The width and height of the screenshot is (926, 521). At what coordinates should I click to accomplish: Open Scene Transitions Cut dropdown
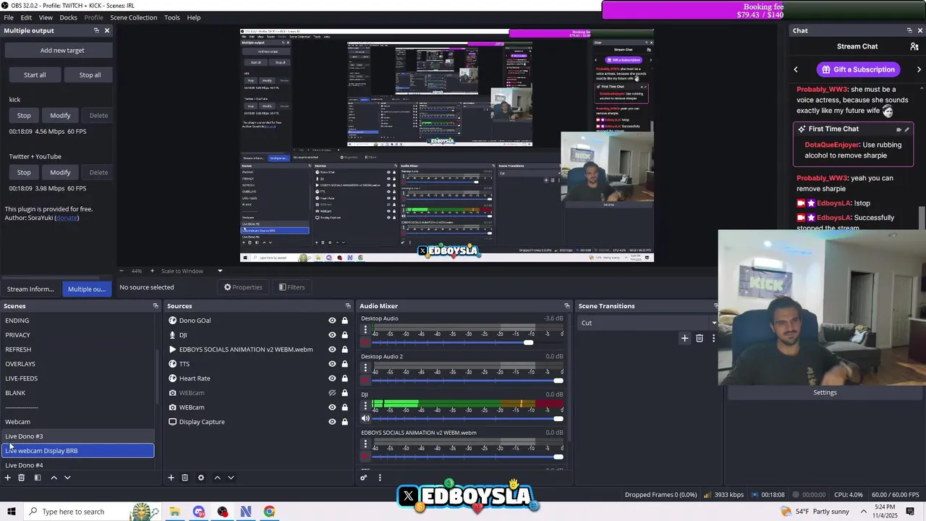point(647,323)
